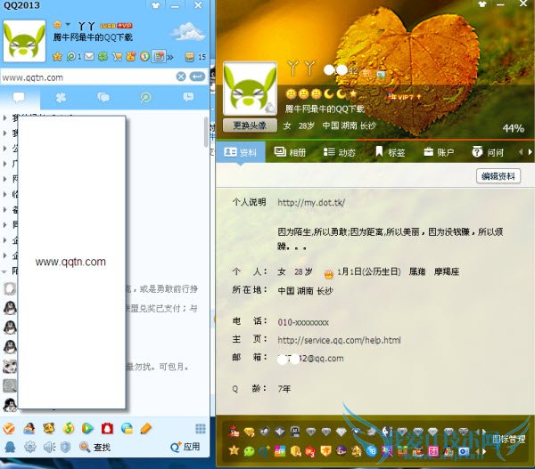Image resolution: width=535 pixels, height=469 pixels.
Task: Open the green dollar finance icon
Action: point(69,428)
